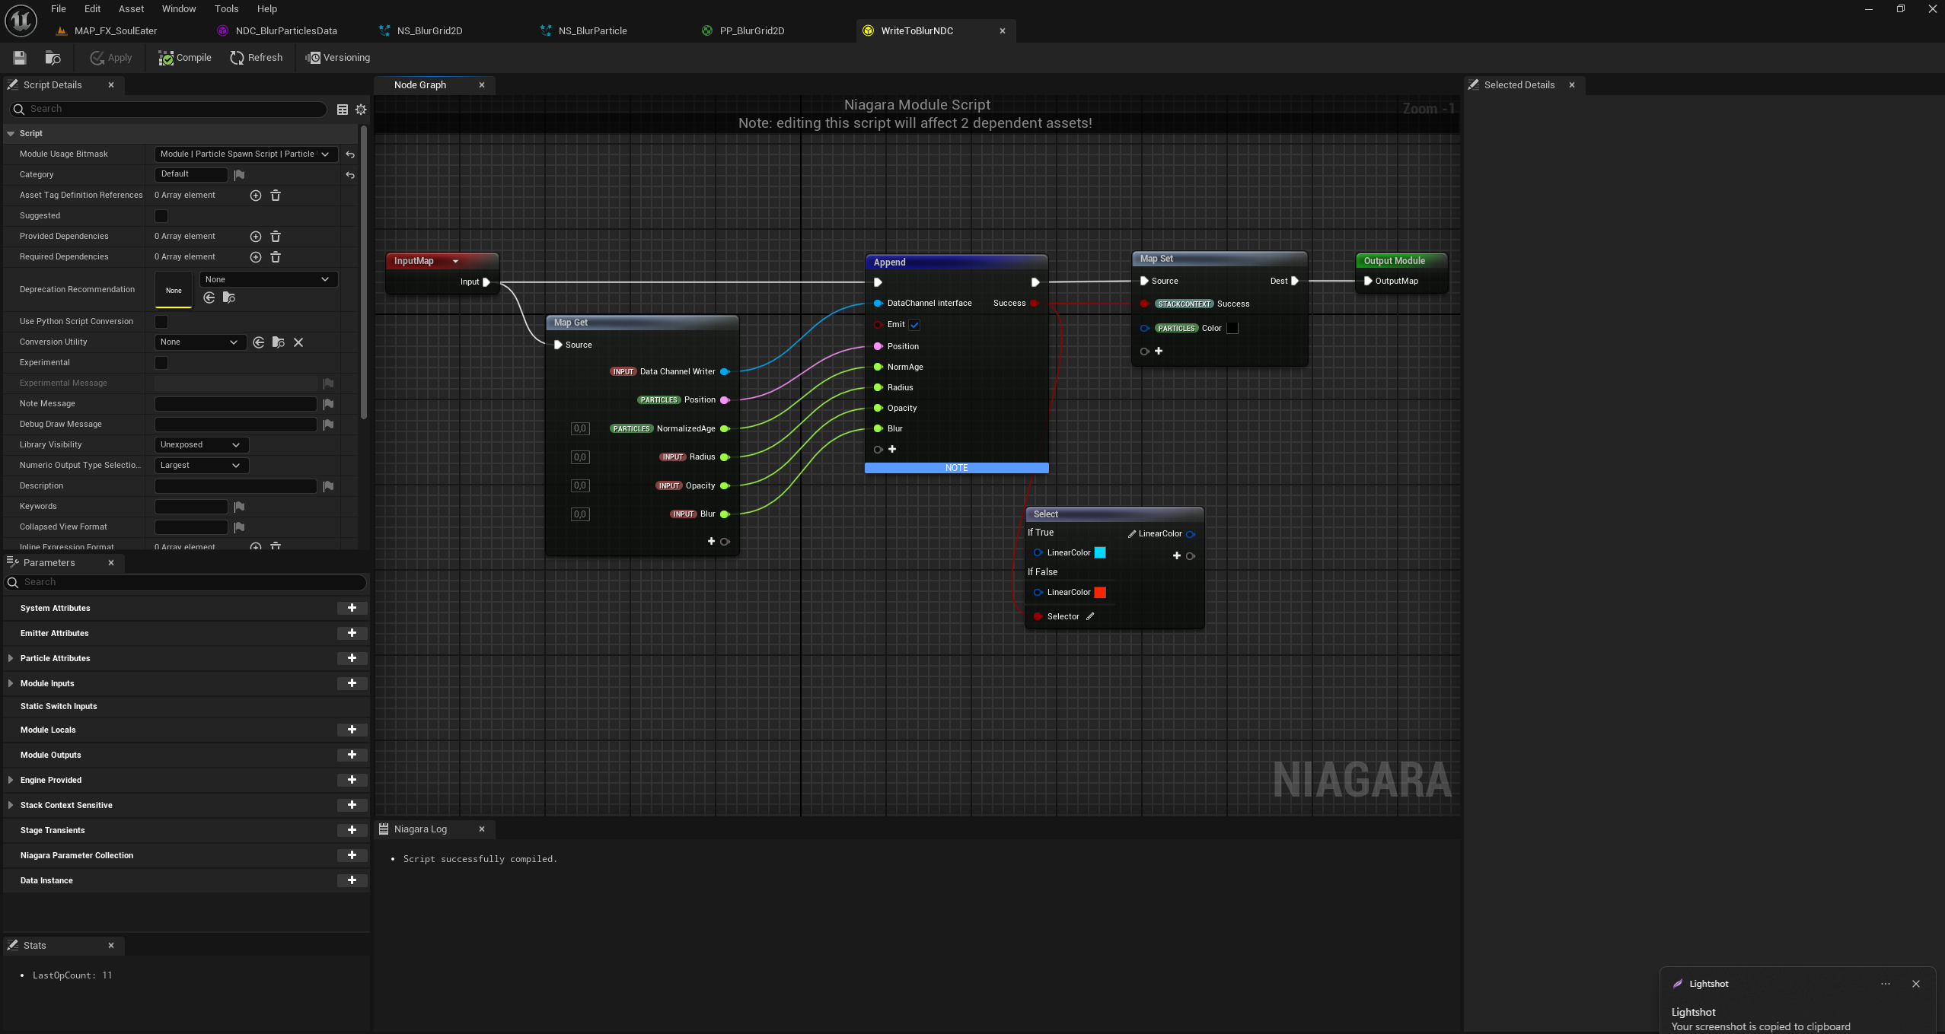
Task: Open the Versioning tool
Action: pos(338,58)
